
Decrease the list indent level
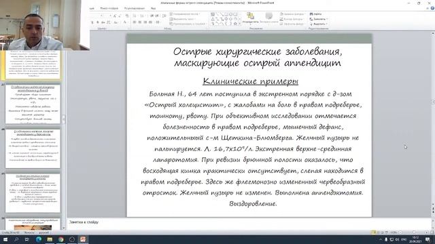[152, 16]
